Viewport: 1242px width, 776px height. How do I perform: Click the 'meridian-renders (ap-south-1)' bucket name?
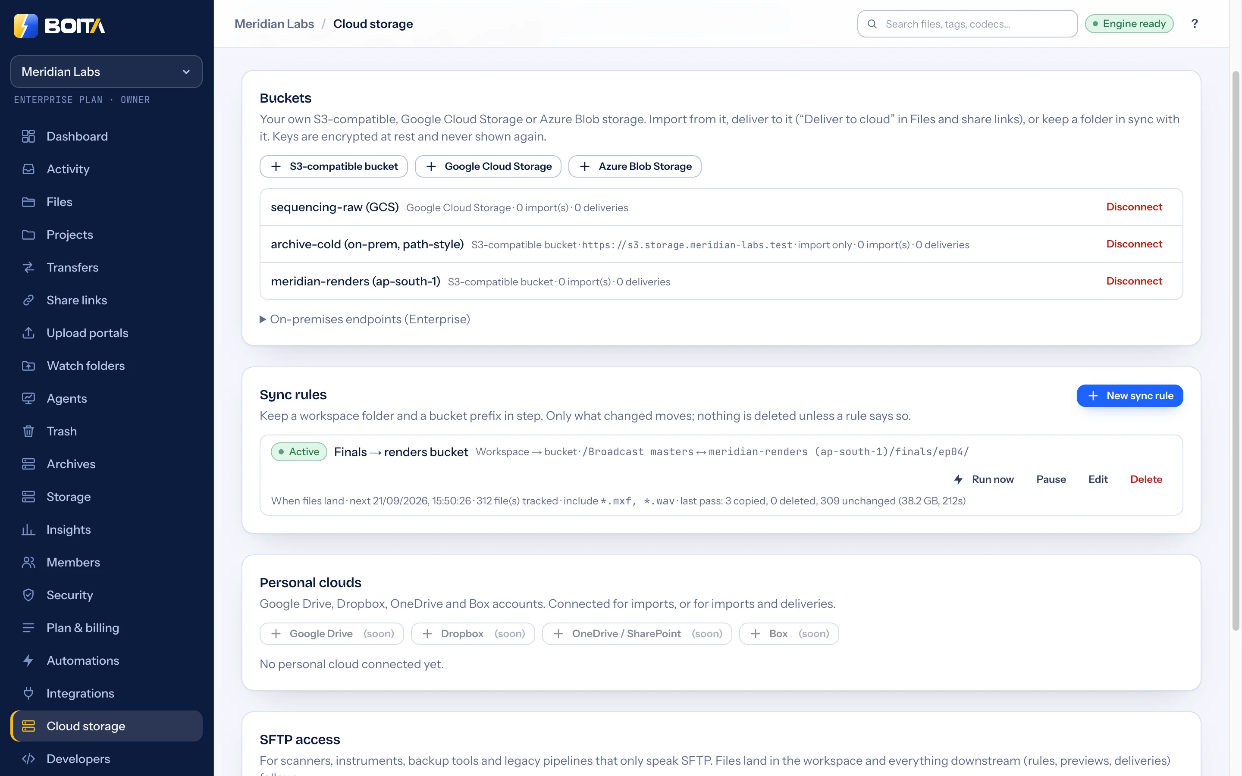(x=356, y=281)
